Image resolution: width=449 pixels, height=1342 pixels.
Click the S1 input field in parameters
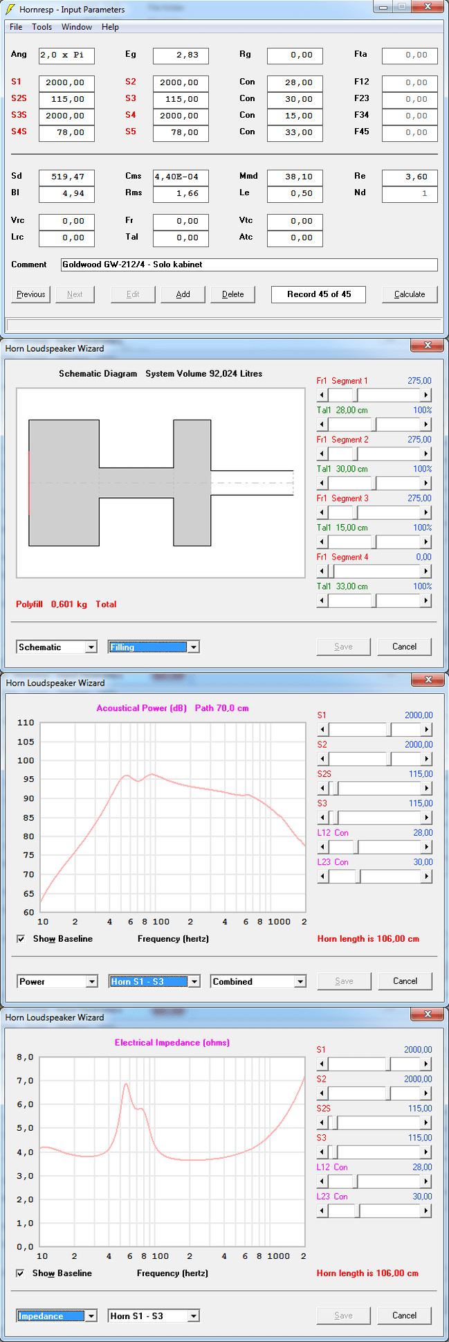click(x=66, y=83)
